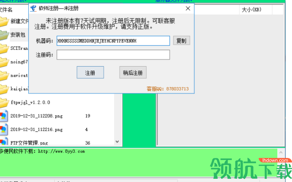Select file name FTP文件管理.png
Image resolution: width=292 pixels, height=182 pixels.
[29, 143]
